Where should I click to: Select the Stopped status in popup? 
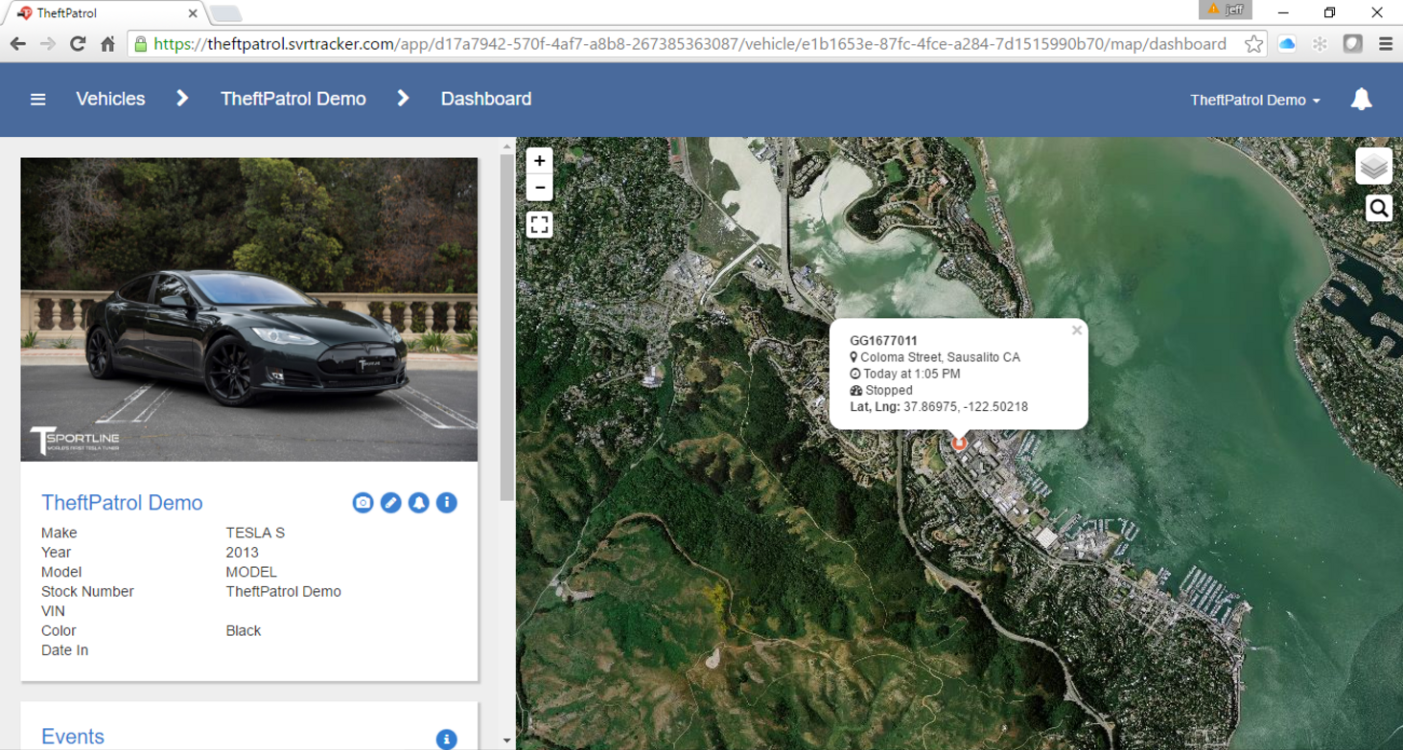889,390
